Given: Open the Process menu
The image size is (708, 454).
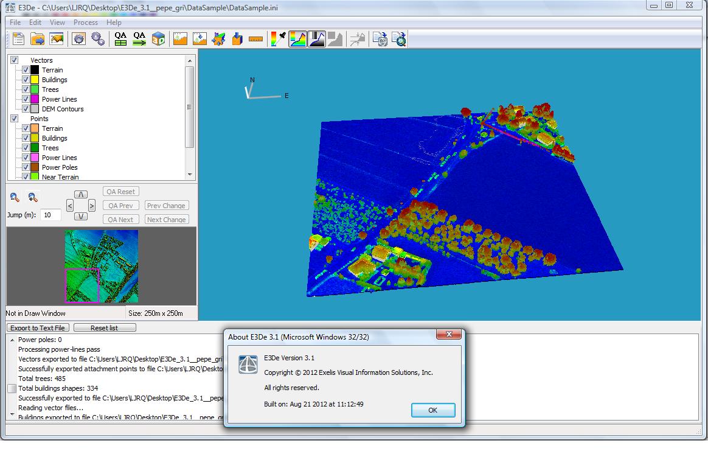Looking at the screenshot, I should pos(86,22).
